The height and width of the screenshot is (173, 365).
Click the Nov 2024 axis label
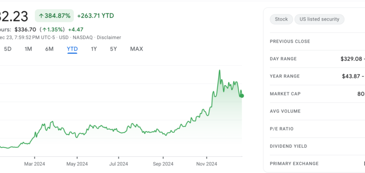point(207,164)
